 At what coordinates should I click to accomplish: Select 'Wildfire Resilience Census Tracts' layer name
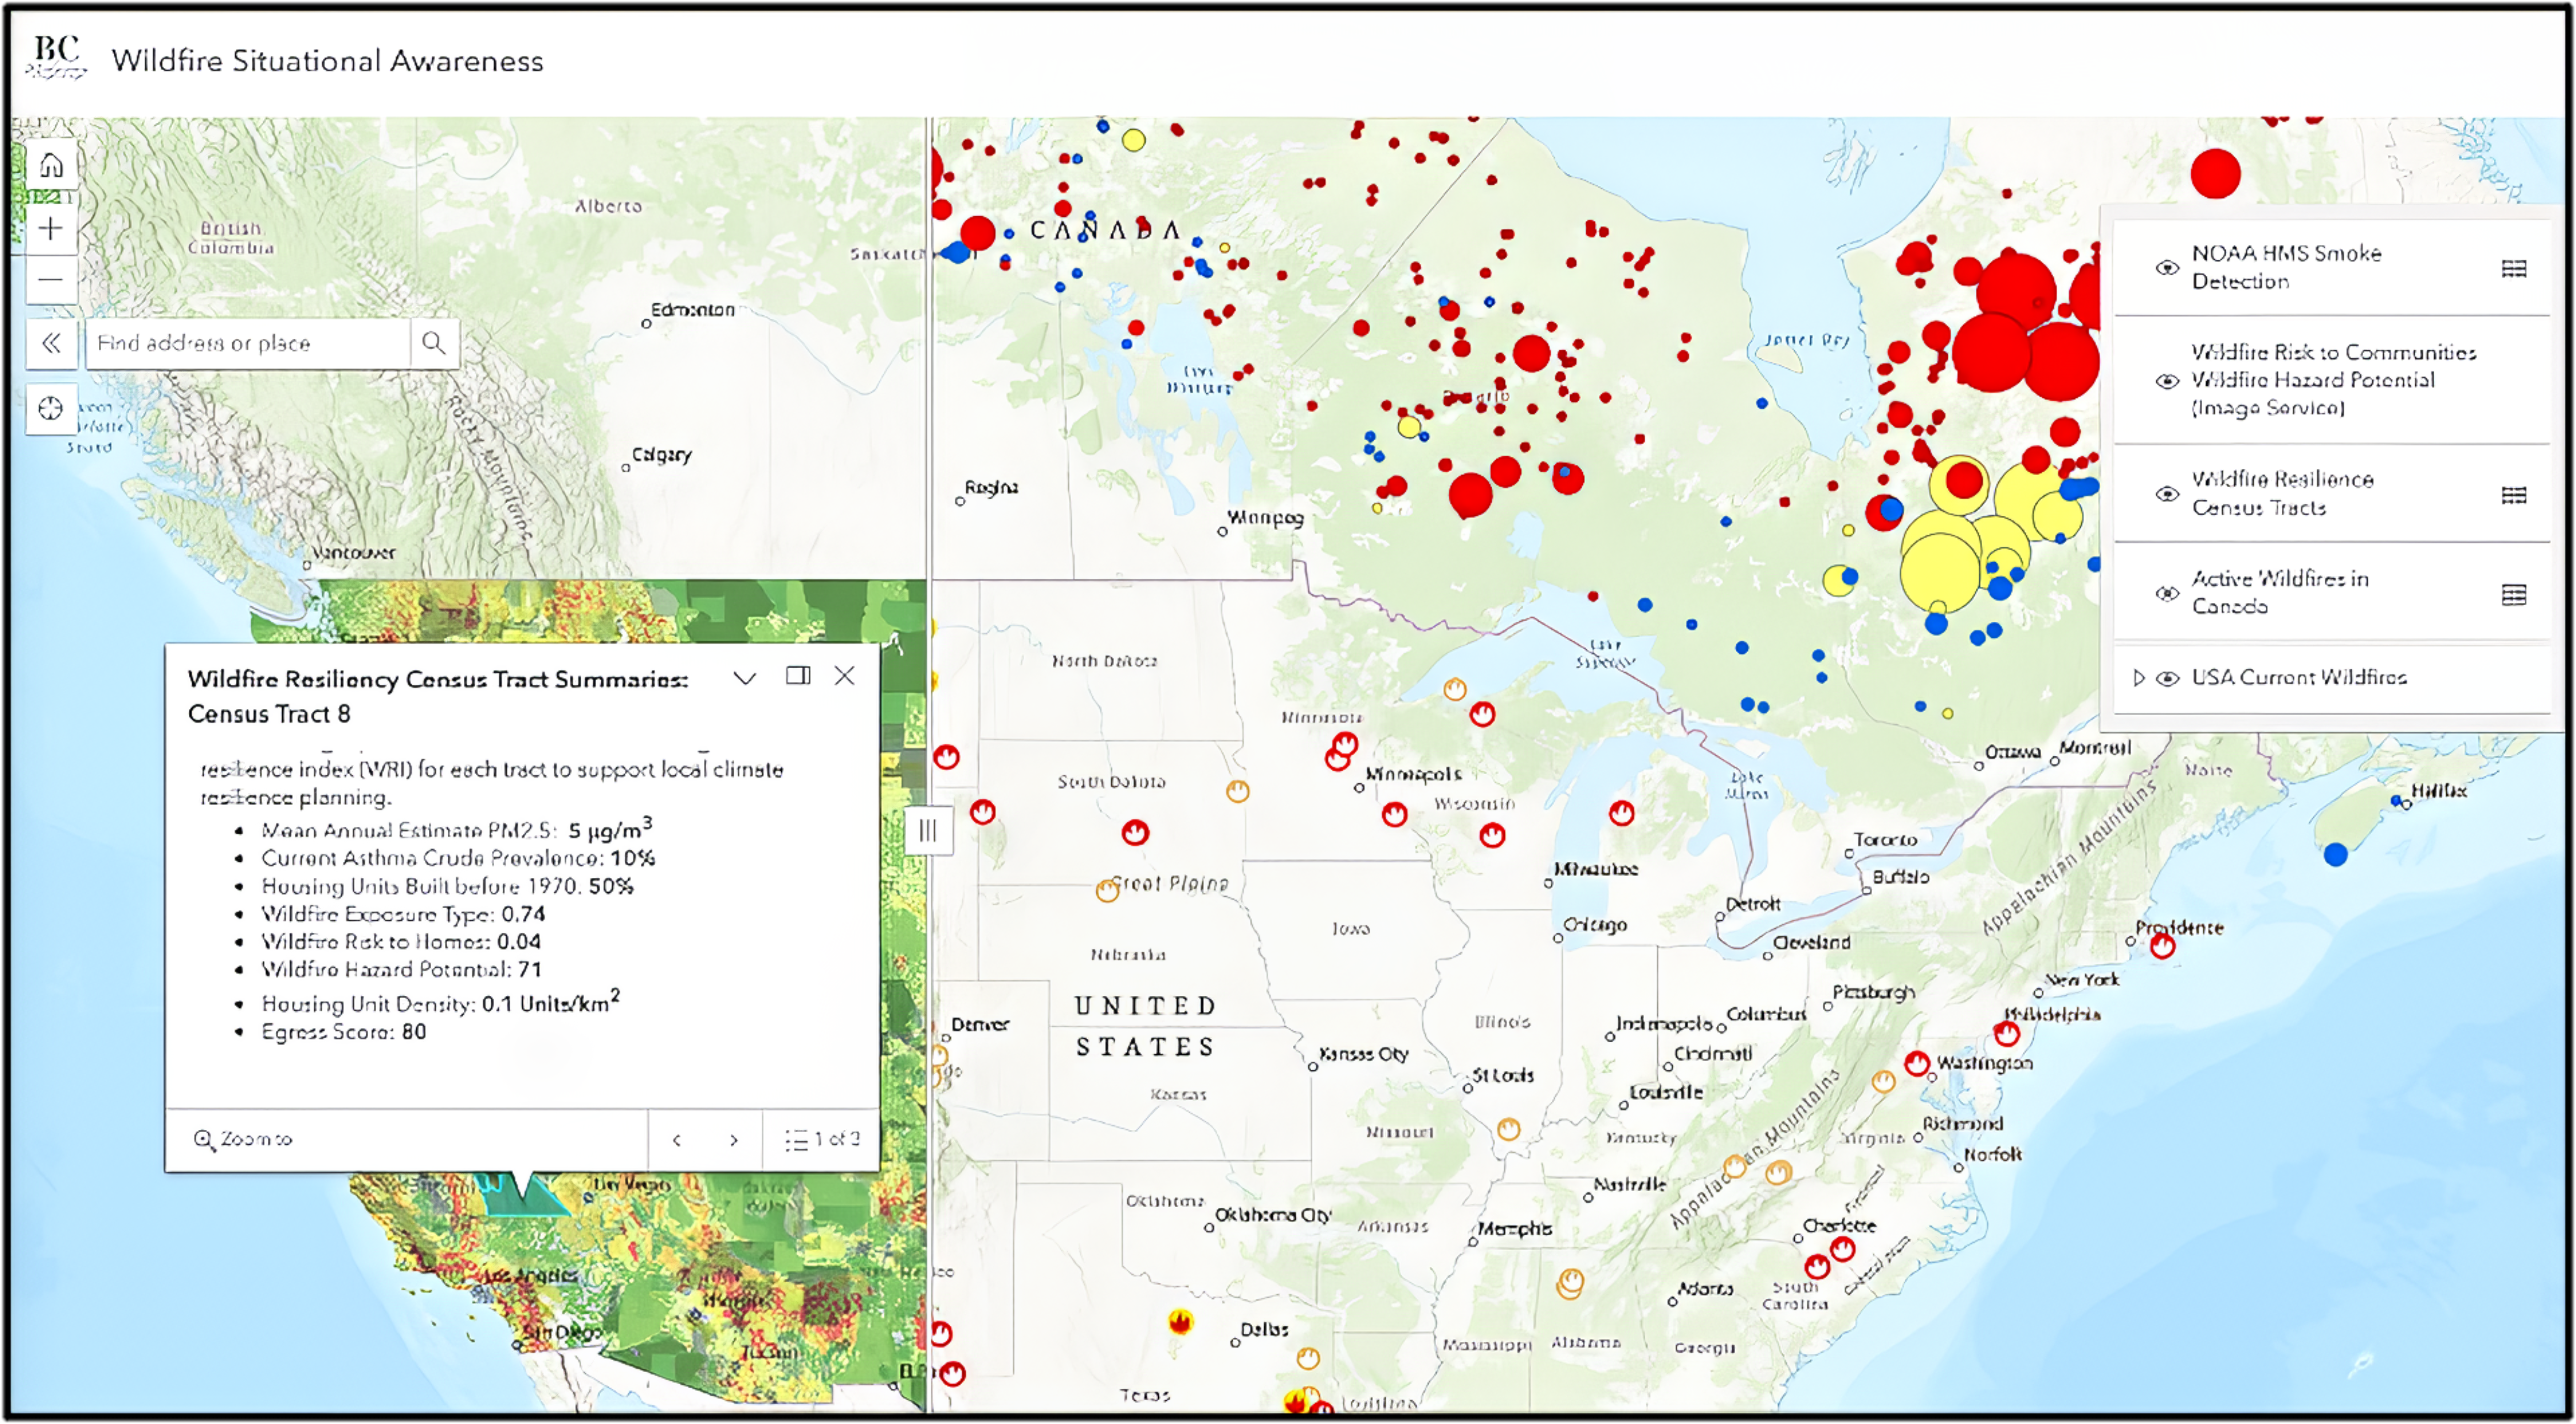2282,494
